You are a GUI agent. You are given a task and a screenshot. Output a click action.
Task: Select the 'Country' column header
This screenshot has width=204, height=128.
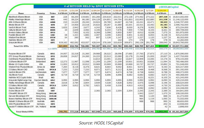41,13
